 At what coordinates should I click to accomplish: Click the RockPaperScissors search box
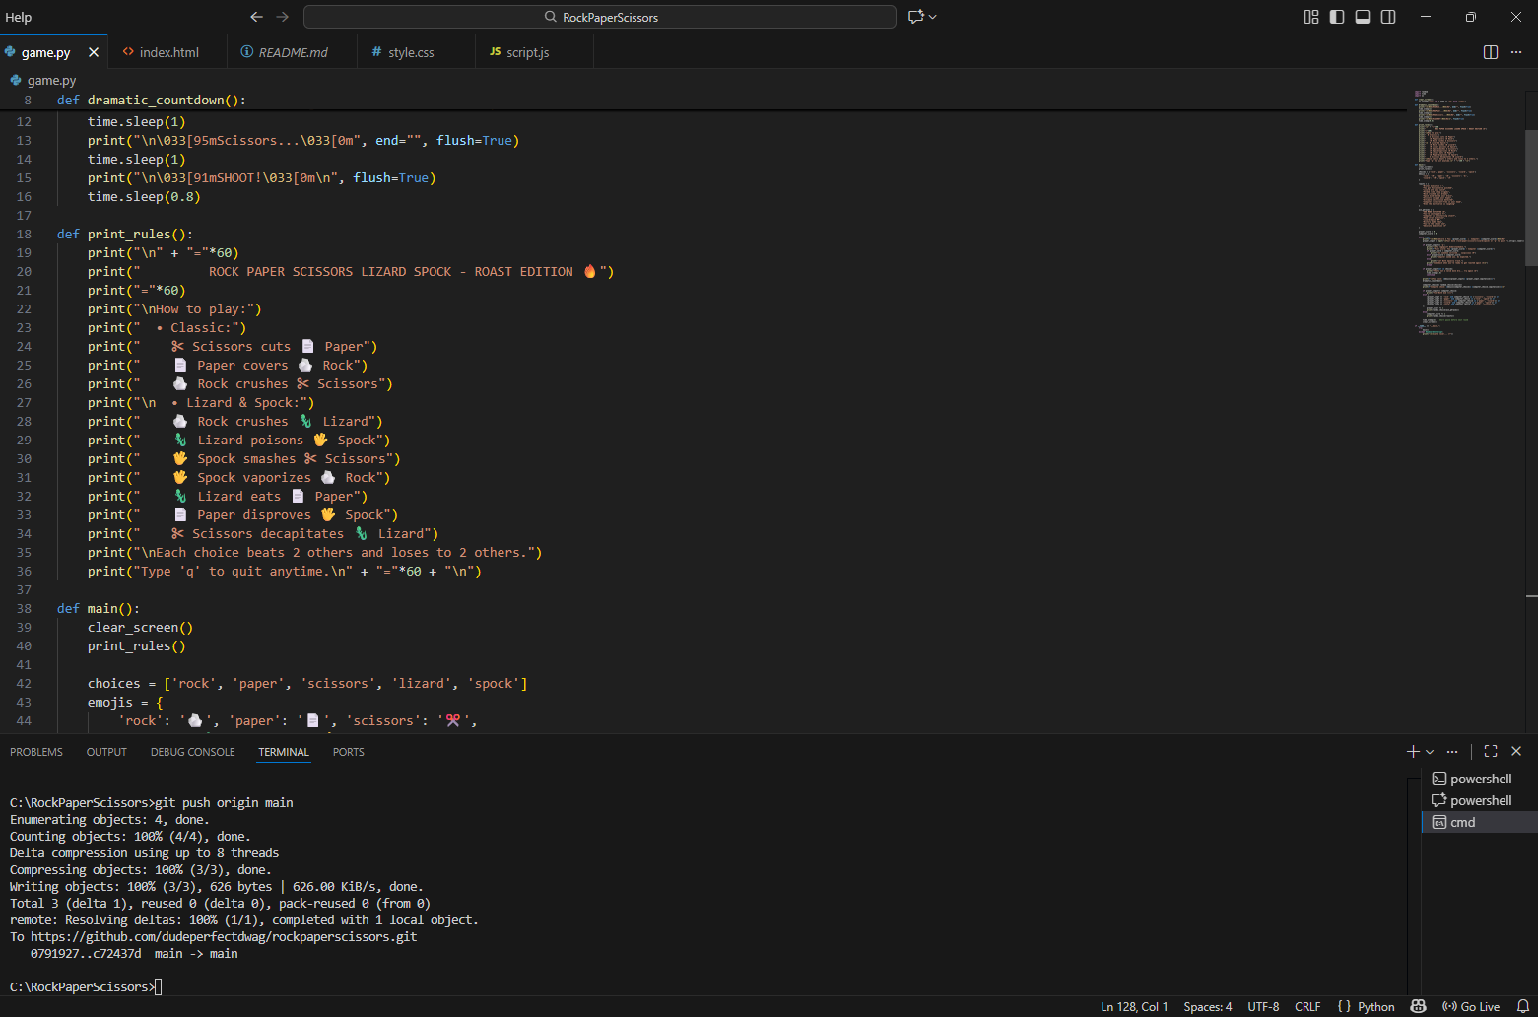(600, 17)
